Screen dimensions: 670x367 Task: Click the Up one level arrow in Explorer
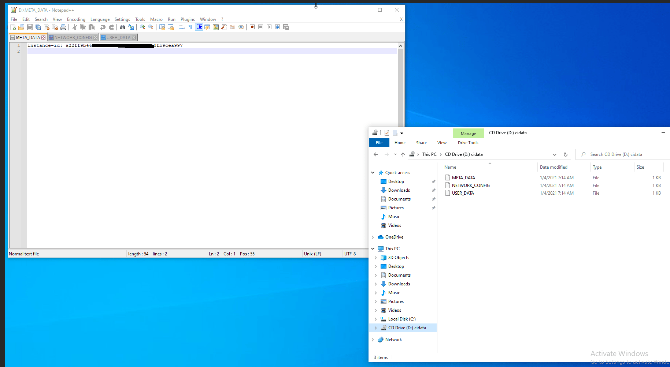403,154
